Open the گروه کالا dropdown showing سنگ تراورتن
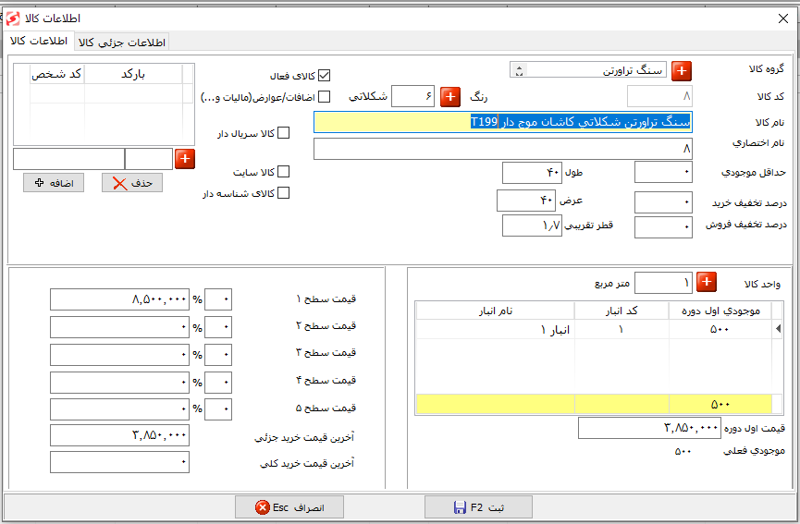800x524 pixels. pos(588,70)
